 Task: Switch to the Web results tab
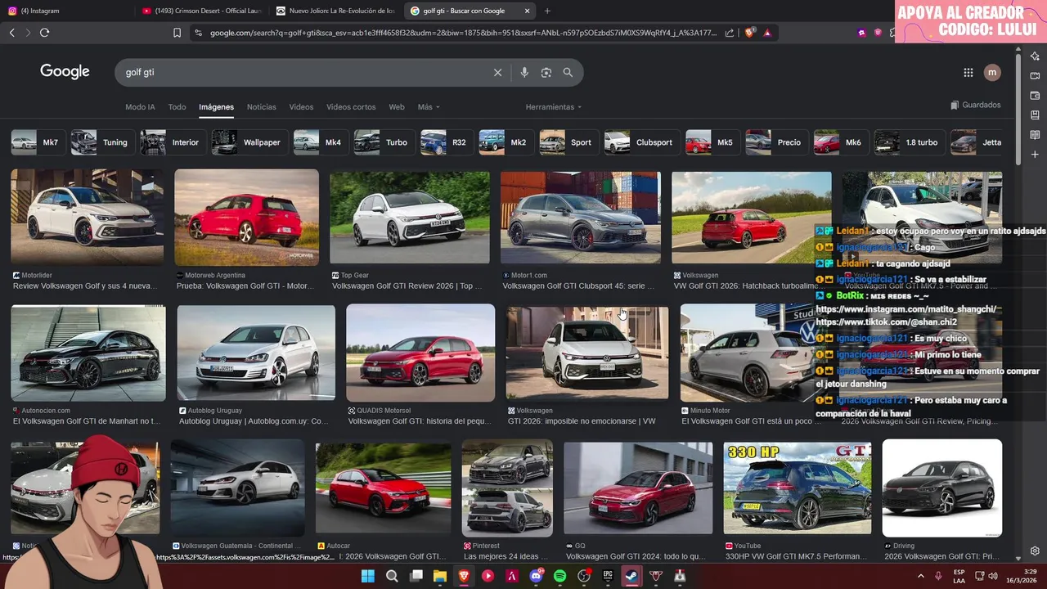397,107
